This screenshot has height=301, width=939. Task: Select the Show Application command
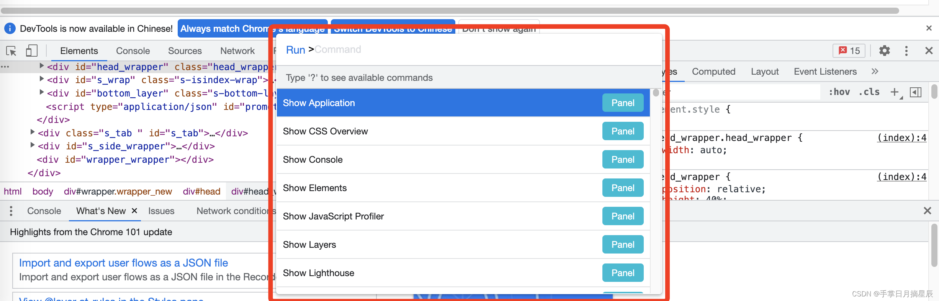[x=463, y=103]
